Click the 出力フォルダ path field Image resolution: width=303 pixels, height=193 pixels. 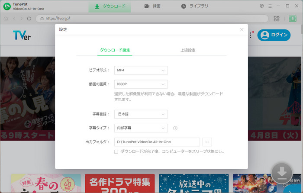[157, 142]
